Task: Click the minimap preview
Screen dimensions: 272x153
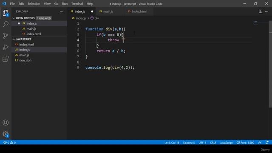Action: click(256, 23)
